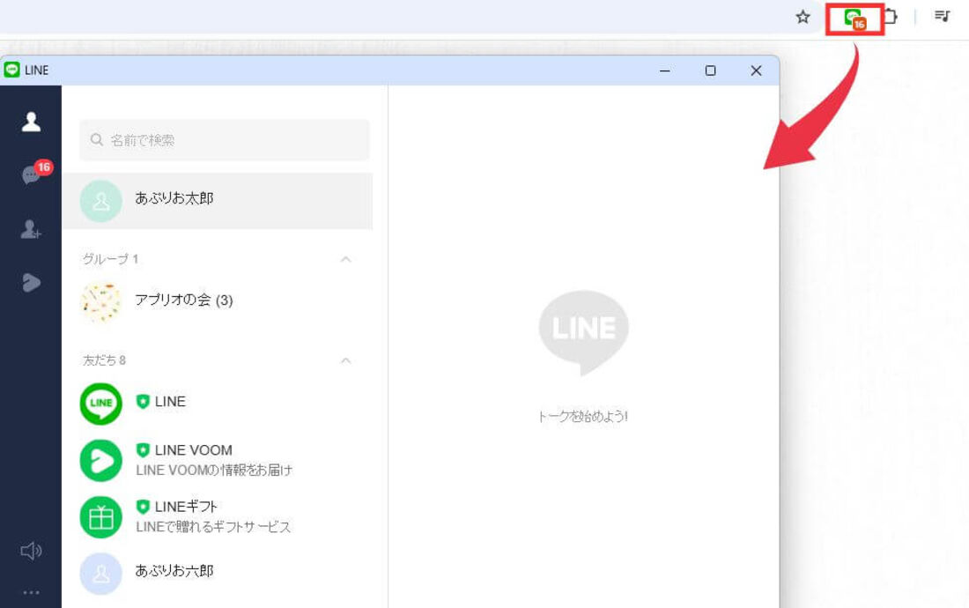Click the LINEで贈れるギフトサービス status text
Image resolution: width=969 pixels, height=608 pixels.
pos(213,527)
